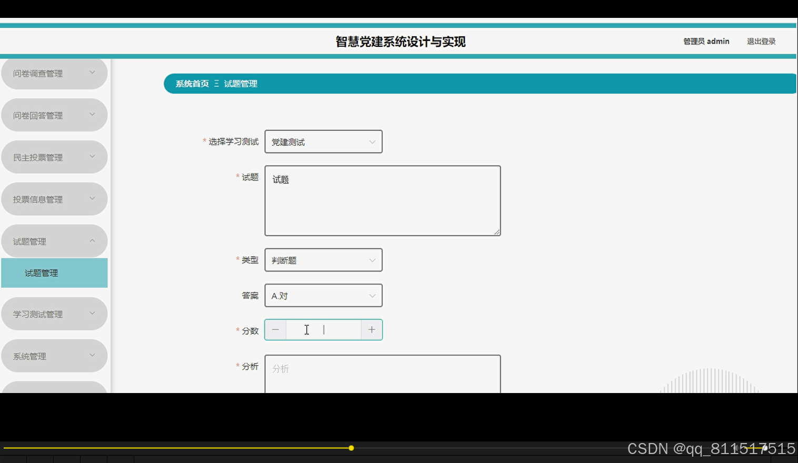Click the 管理员 admin user label
The width and height of the screenshot is (798, 463).
coord(706,41)
